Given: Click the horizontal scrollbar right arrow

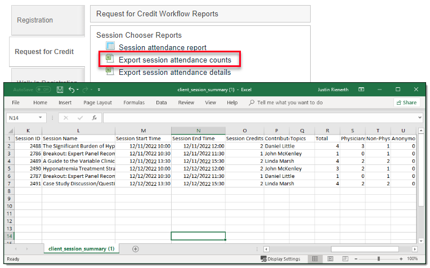Looking at the screenshot, I should pyautogui.click(x=415, y=249).
